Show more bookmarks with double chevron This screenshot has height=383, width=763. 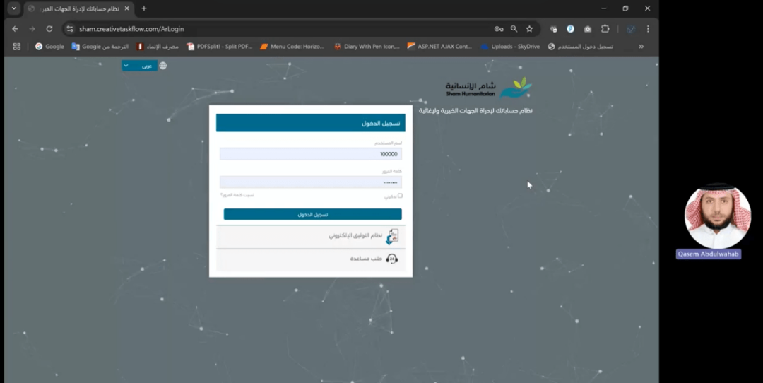(x=641, y=47)
